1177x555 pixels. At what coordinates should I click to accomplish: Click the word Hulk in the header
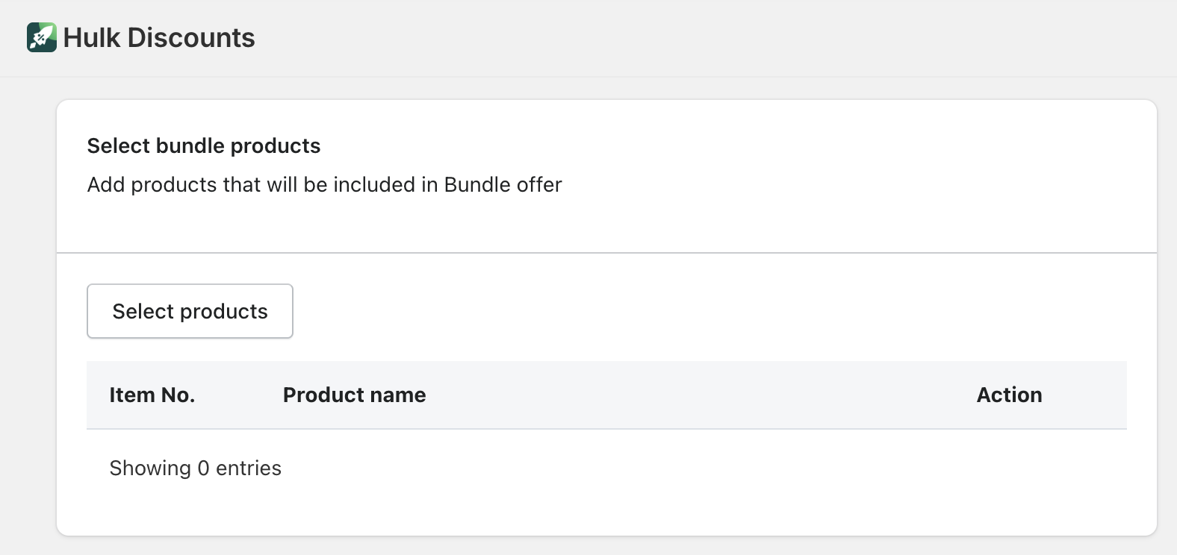tap(92, 37)
